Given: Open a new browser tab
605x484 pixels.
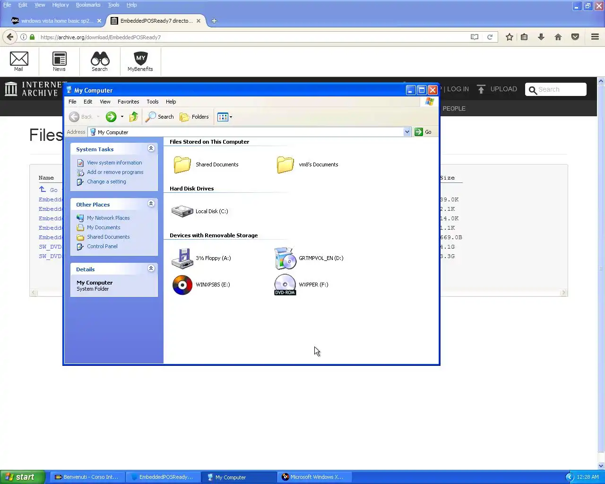Looking at the screenshot, I should pyautogui.click(x=214, y=21).
